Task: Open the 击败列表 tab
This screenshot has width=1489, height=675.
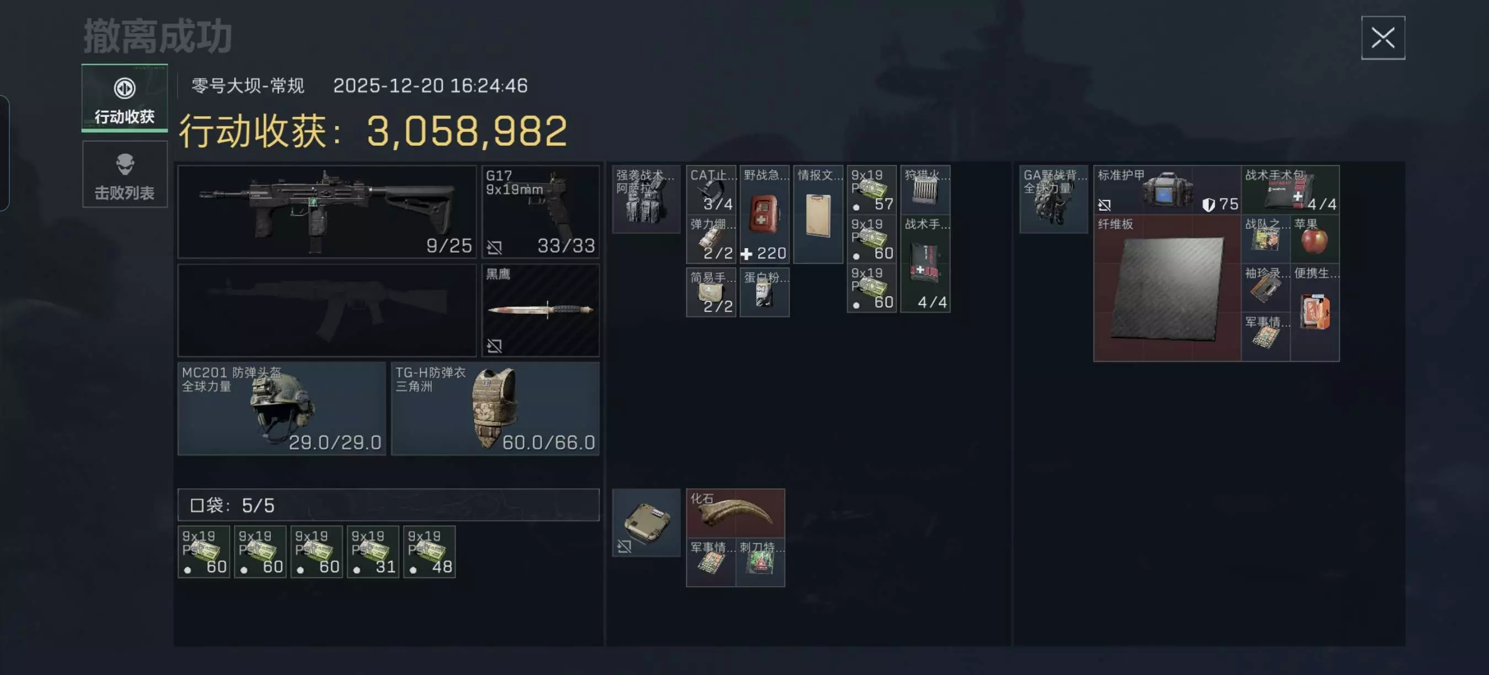Action: point(125,174)
